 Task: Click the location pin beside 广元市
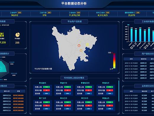coord(40,98)
